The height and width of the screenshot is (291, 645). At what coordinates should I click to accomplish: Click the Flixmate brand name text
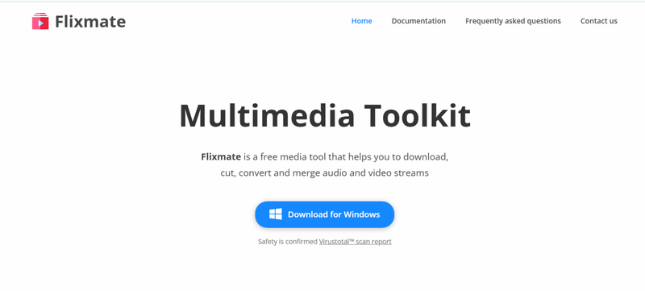pyautogui.click(x=90, y=22)
